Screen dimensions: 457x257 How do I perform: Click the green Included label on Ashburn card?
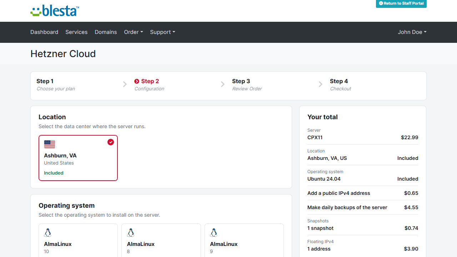[x=54, y=173]
